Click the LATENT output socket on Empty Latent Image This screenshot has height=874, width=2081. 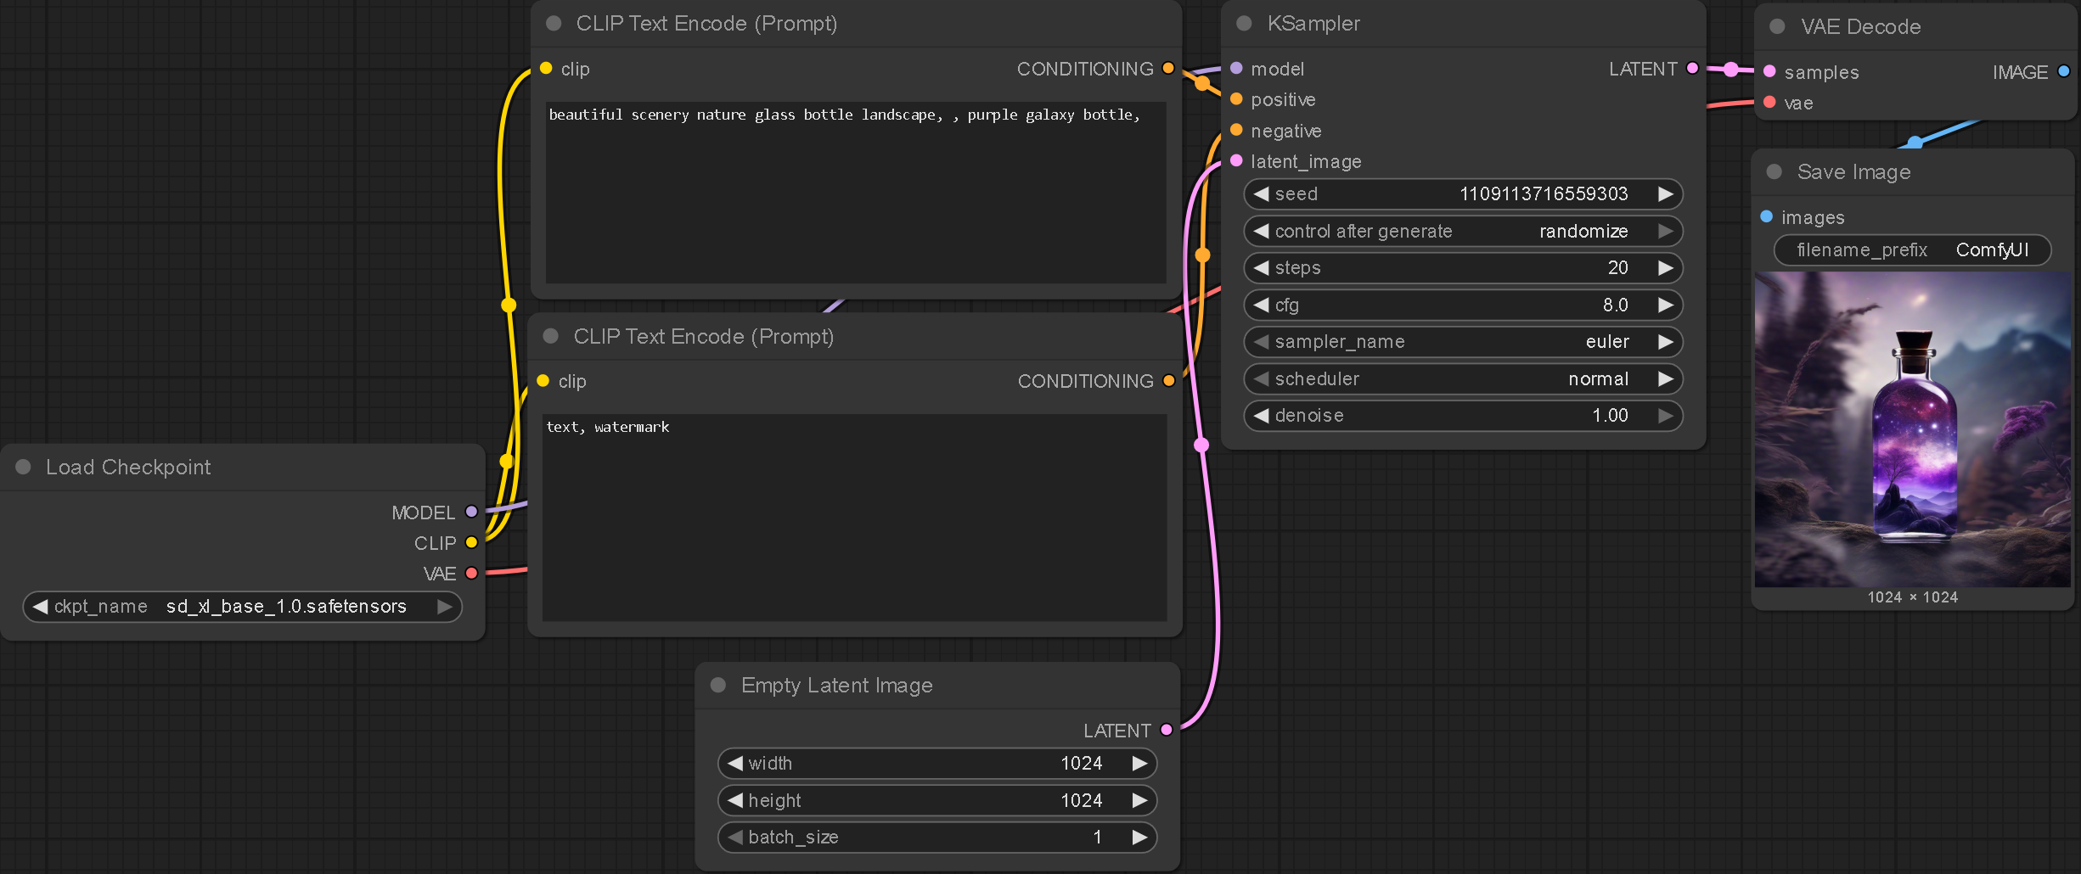click(x=1167, y=730)
